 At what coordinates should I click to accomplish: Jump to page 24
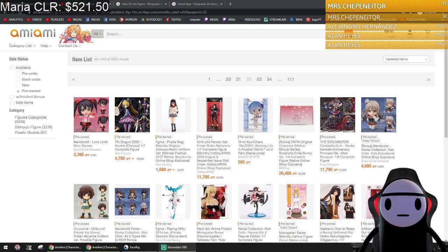click(269, 79)
